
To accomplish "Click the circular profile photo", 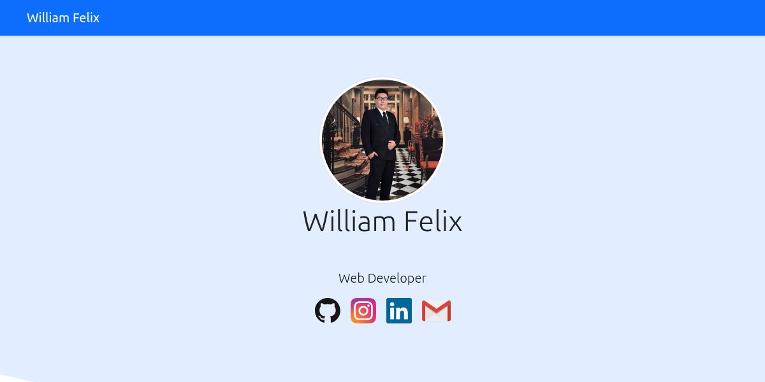I will point(382,140).
